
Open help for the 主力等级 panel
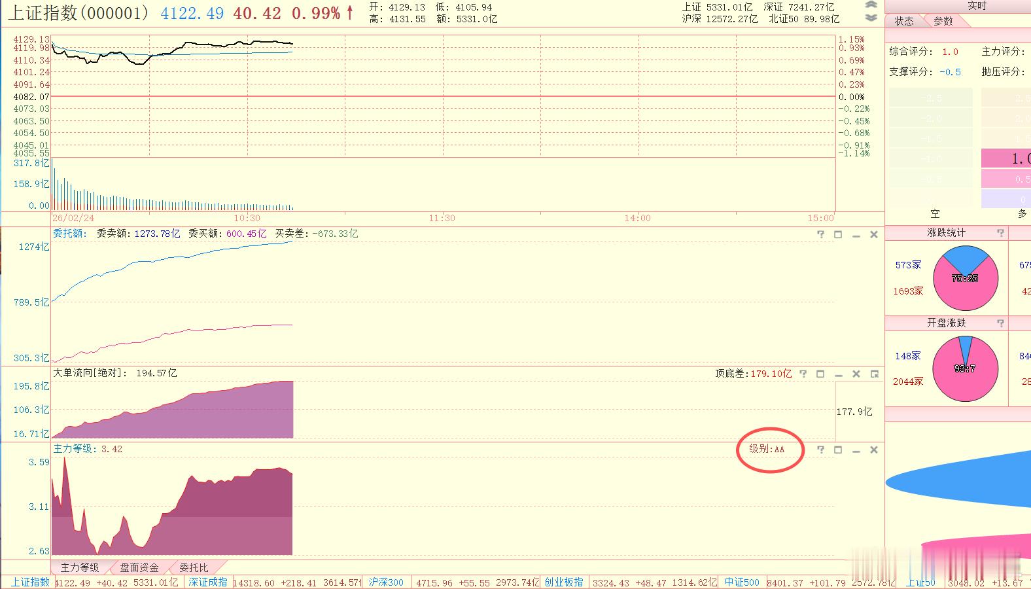pyautogui.click(x=820, y=450)
